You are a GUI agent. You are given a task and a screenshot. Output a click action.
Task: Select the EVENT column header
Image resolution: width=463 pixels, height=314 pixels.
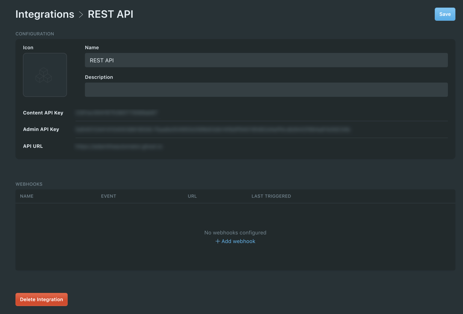109,196
